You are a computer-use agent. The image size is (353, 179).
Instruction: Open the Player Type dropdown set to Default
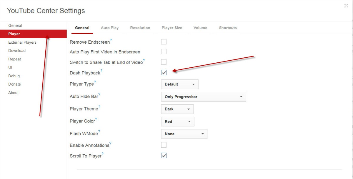(x=180, y=84)
